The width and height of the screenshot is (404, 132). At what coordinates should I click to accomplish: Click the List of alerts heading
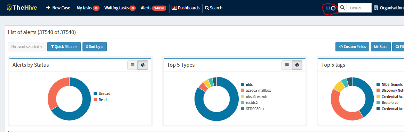(42, 32)
